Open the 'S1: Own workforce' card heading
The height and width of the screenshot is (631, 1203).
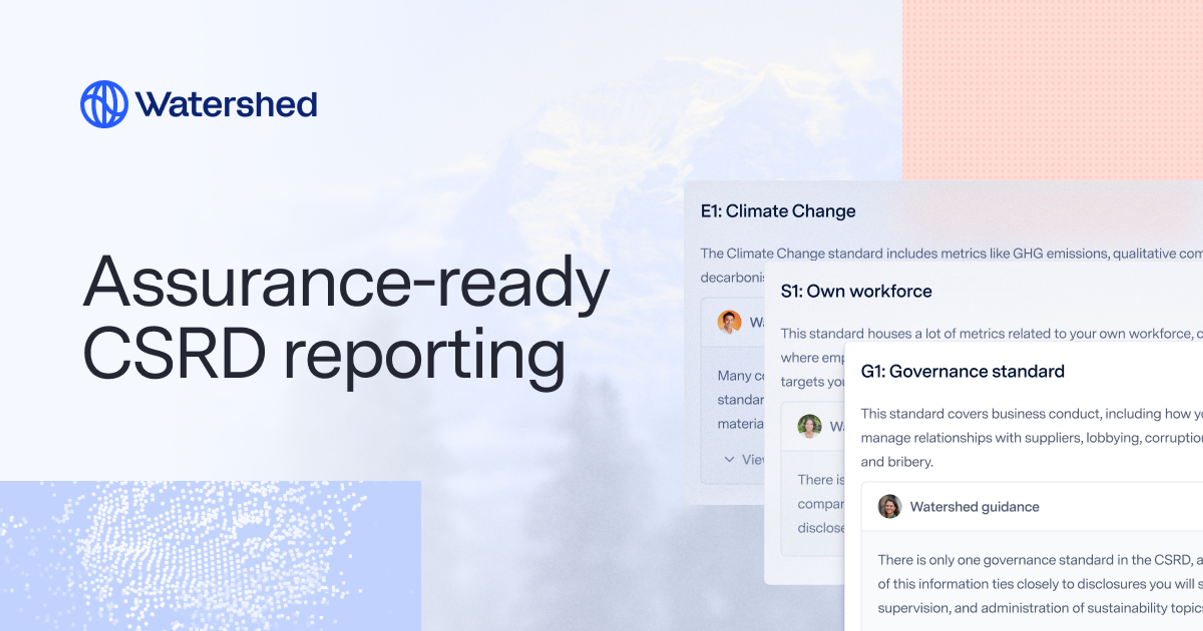856,291
